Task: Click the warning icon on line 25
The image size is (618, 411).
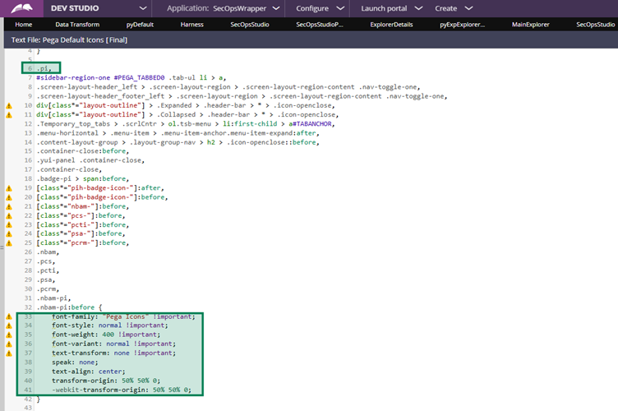Action: (9, 243)
